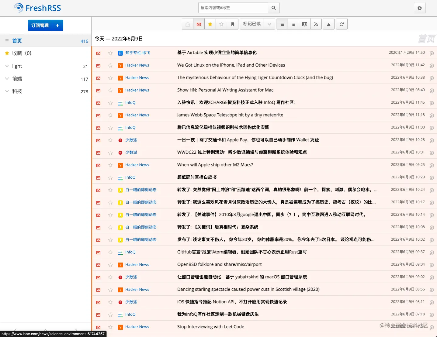This screenshot has width=437, height=337.
Task: Click 少数派 favicon on yabai+skhd article row
Action: click(x=120, y=277)
